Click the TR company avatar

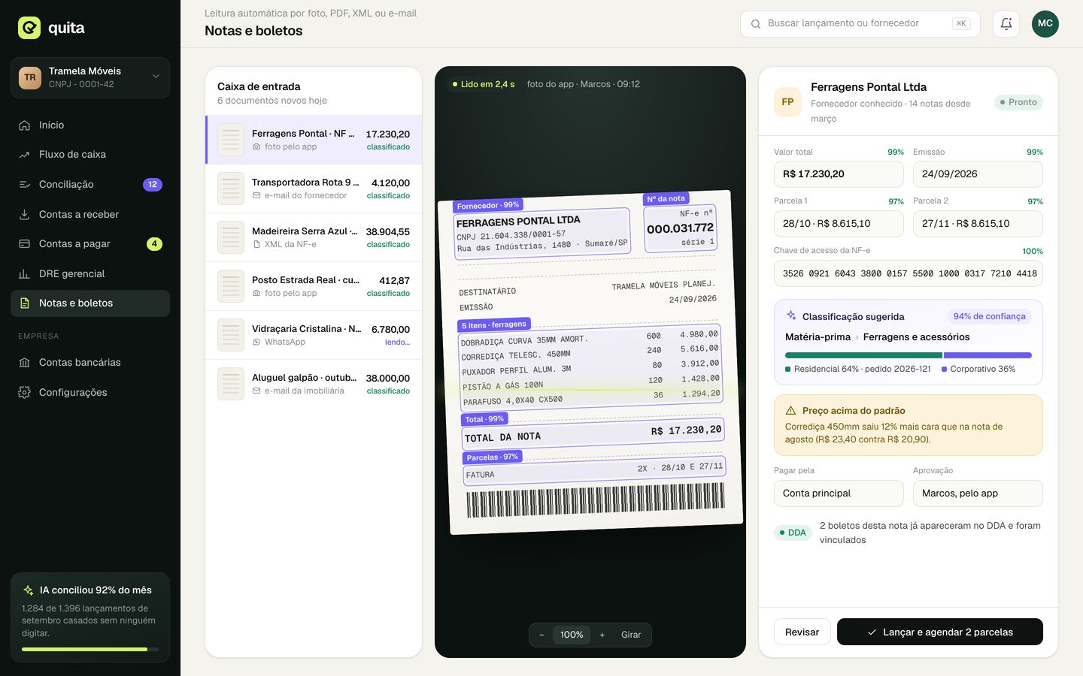pos(30,77)
